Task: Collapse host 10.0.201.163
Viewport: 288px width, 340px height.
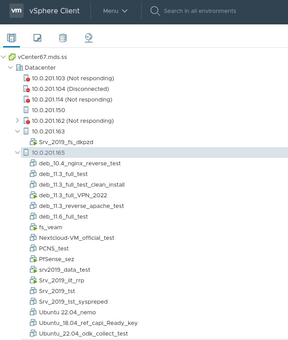Action: [x=18, y=131]
